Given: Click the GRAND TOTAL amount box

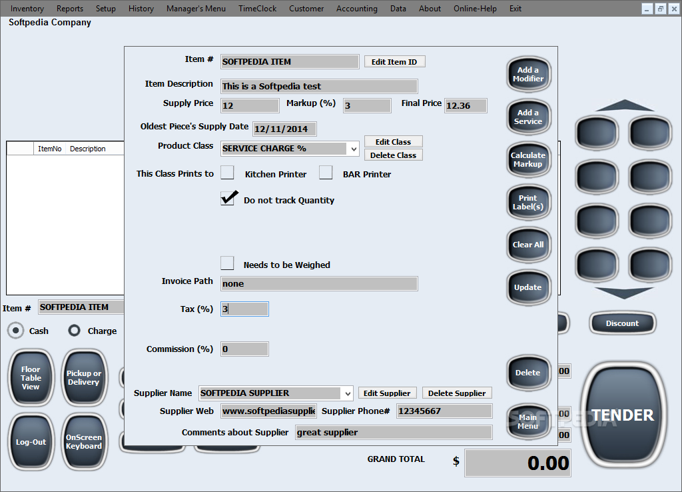Looking at the screenshot, I should pos(518,463).
